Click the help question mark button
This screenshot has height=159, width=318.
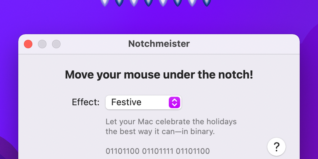tap(276, 147)
